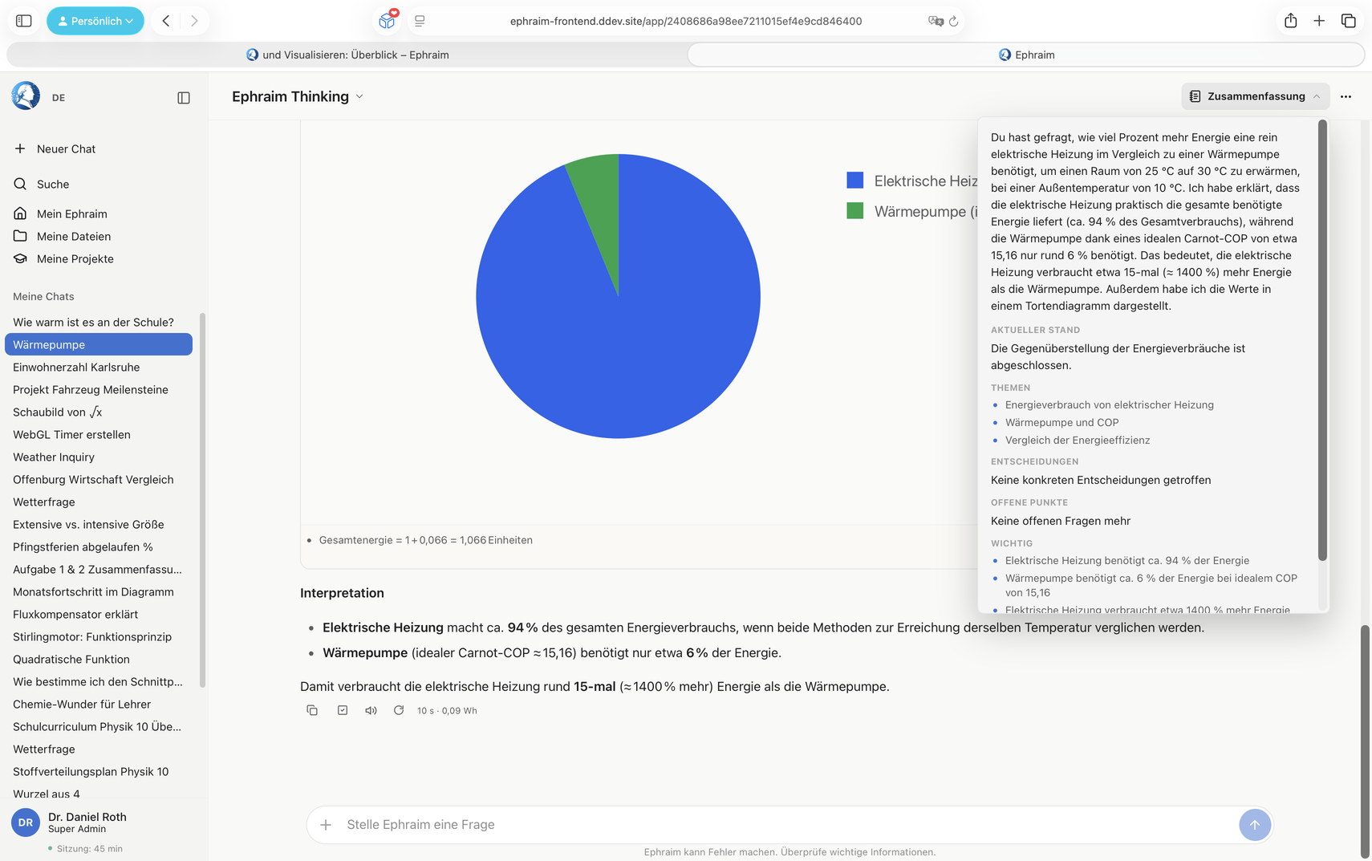This screenshot has height=861, width=1372.
Task: Open the Safari share icon
Action: tap(1290, 21)
